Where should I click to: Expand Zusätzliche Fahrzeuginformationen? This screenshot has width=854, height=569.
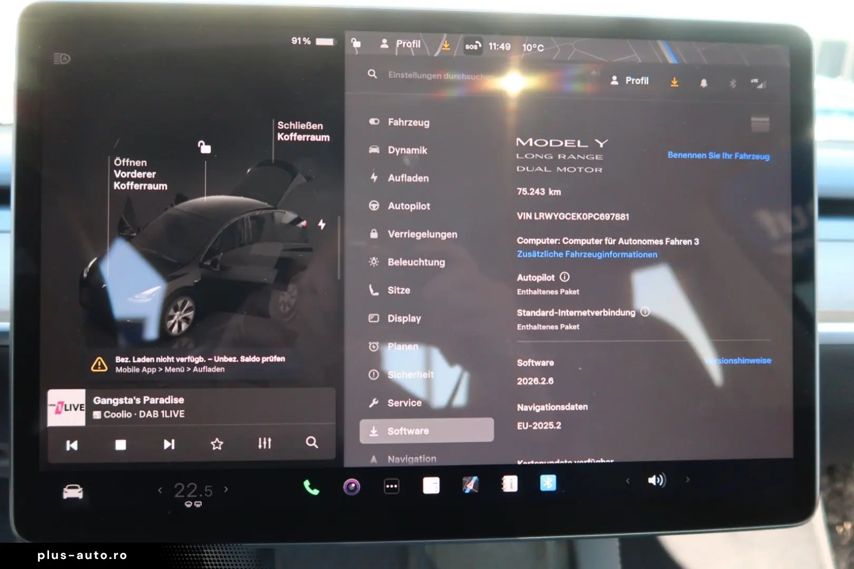[x=586, y=254]
